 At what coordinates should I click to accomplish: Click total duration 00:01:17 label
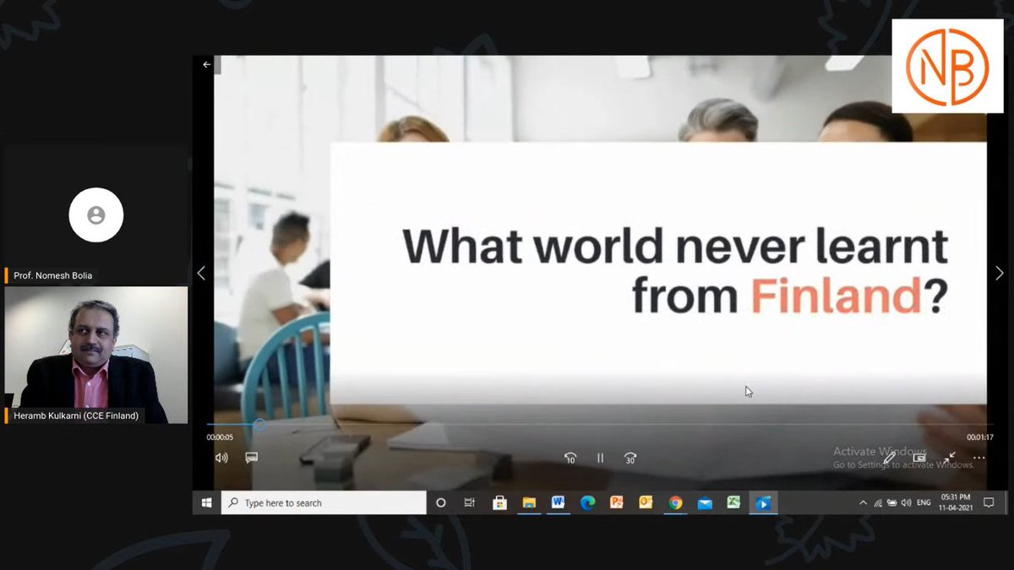coord(979,437)
